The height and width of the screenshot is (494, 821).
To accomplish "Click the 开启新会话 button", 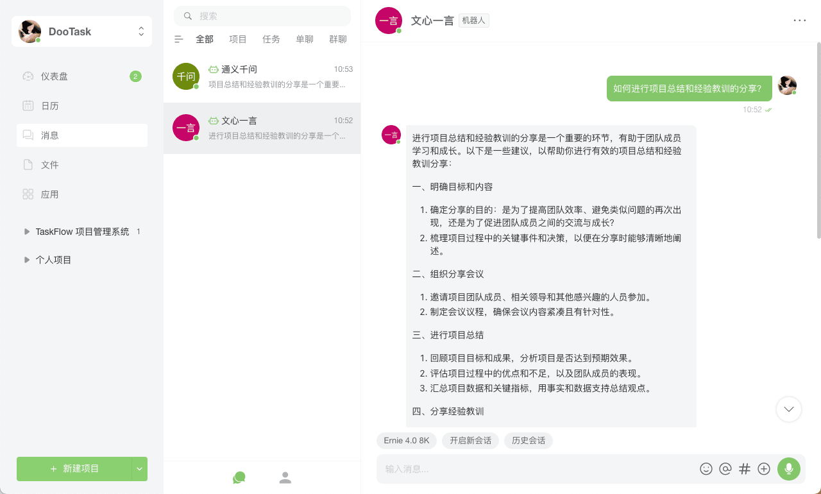I will click(470, 441).
